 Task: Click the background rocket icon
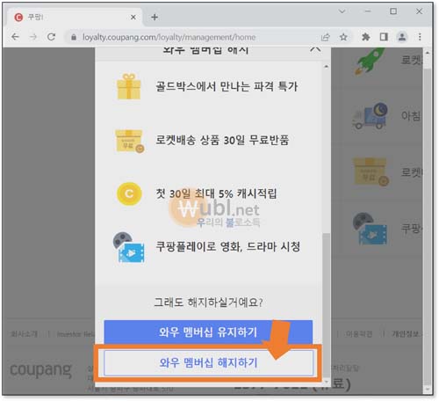point(370,61)
